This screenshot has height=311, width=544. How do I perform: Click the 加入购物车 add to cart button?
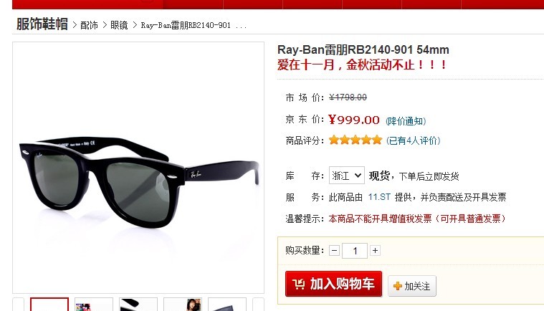coord(333,284)
